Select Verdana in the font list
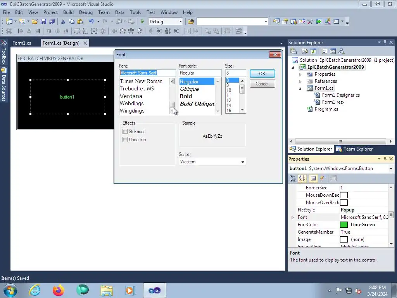This screenshot has width=397, height=298. point(131,96)
